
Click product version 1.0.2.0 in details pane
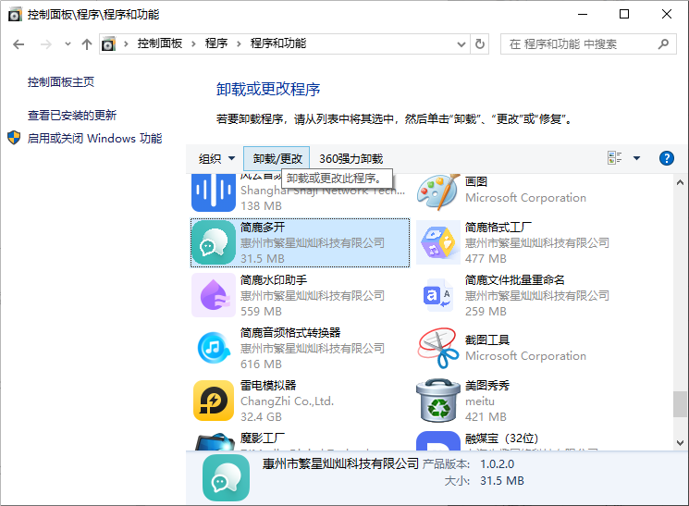click(x=497, y=464)
